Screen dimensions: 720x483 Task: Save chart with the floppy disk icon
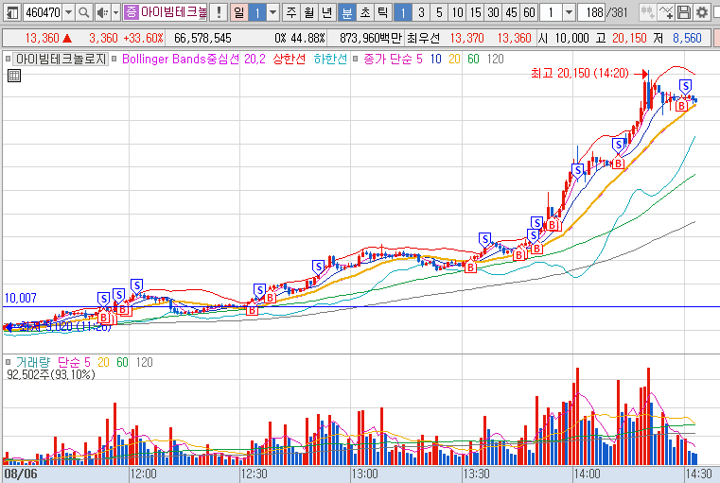point(684,12)
